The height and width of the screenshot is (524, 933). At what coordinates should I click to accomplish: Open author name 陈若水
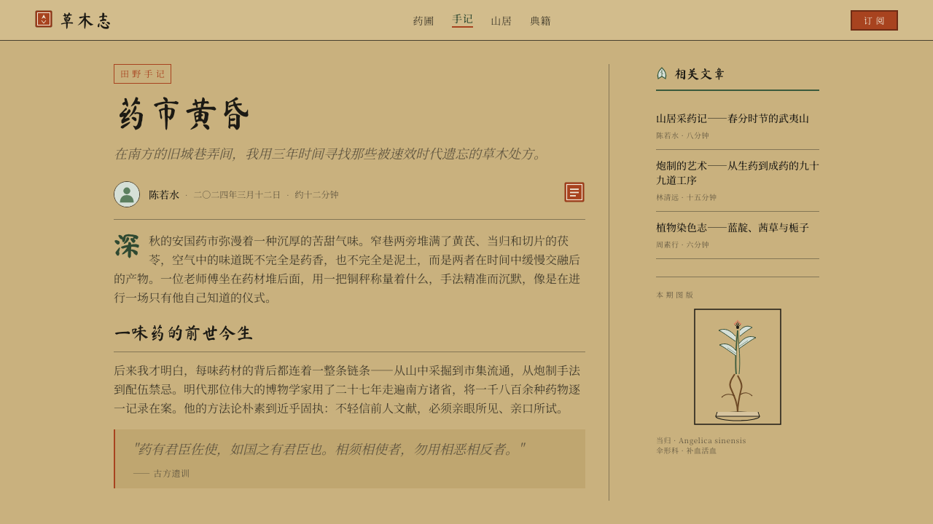pyautogui.click(x=164, y=195)
